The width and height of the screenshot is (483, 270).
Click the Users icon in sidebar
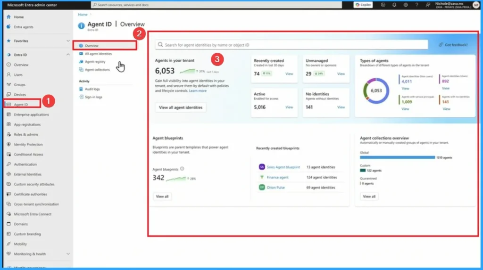click(8, 74)
